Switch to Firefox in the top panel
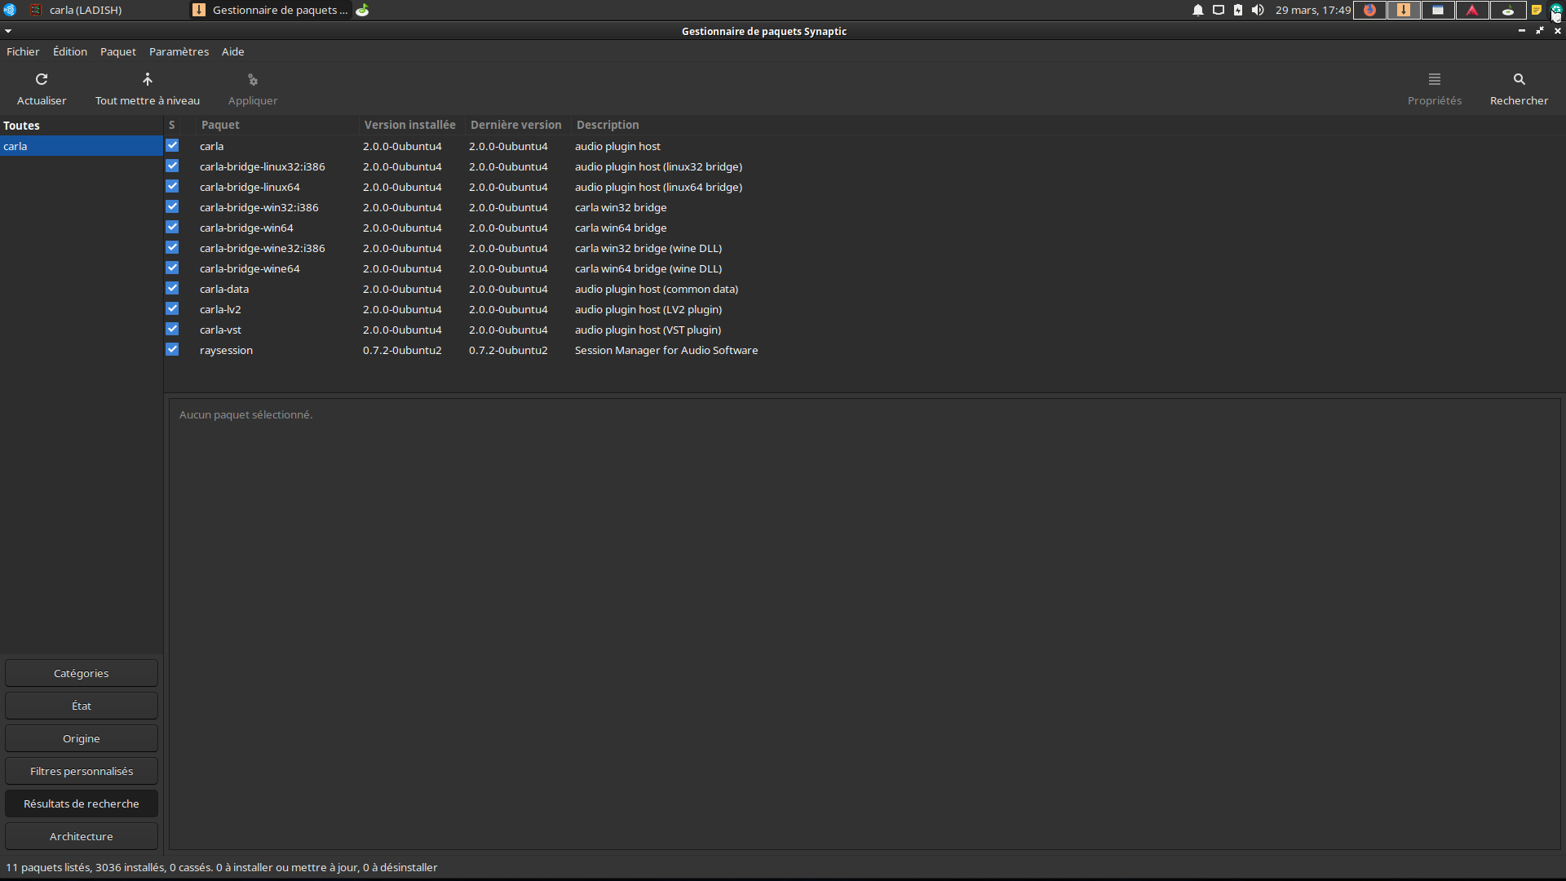The image size is (1566, 881). pos(1369,10)
